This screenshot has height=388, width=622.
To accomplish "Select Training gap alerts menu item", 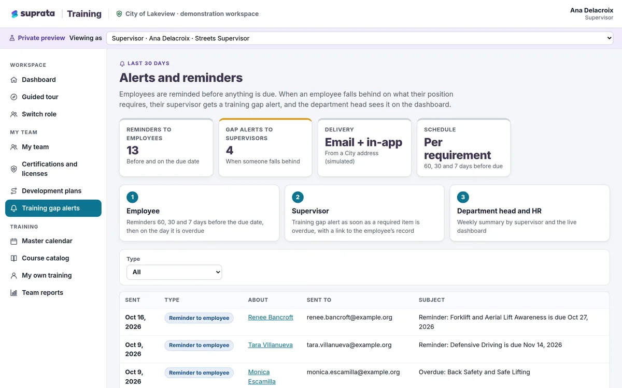I will coord(53,208).
